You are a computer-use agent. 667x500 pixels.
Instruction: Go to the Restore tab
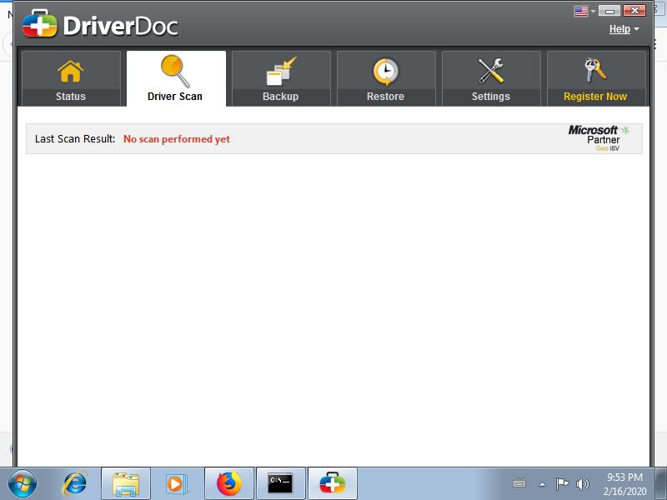pyautogui.click(x=386, y=78)
